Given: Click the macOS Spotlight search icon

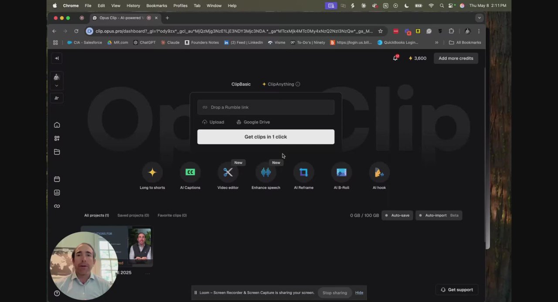Looking at the screenshot, I should tap(442, 6).
